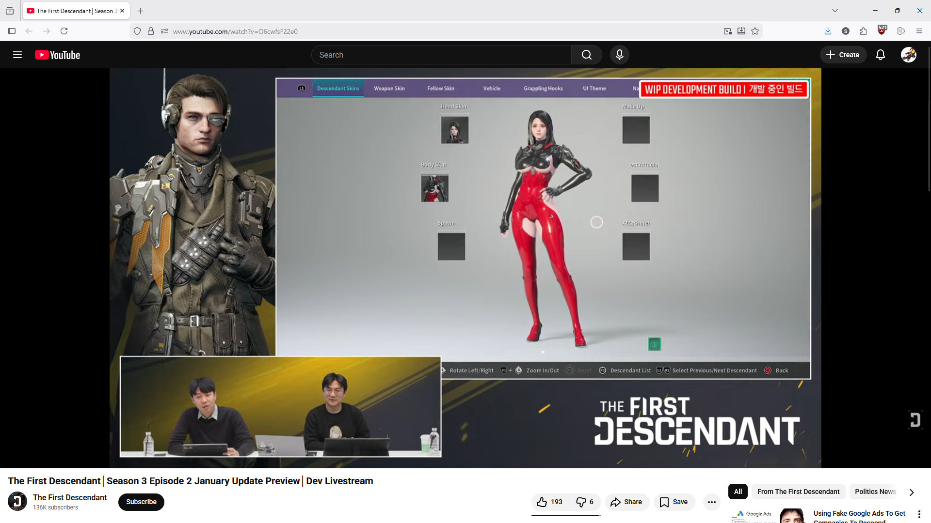The image size is (931, 523).
Task: Open the YouTube hamburger guide menu
Action: coord(17,55)
